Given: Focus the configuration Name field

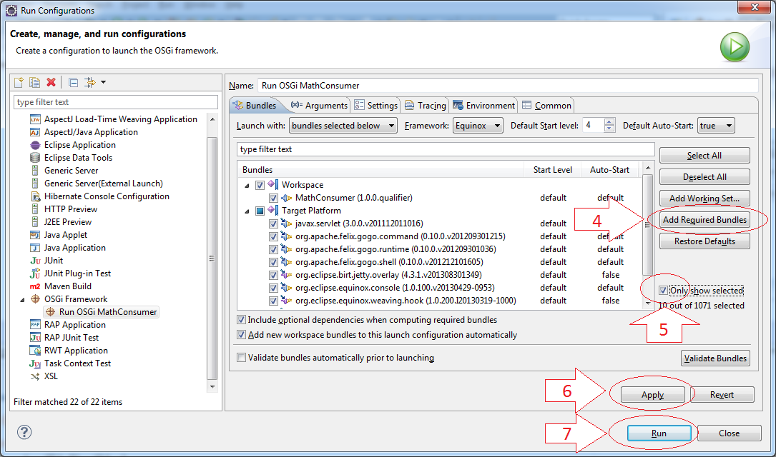Looking at the screenshot, I should pyautogui.click(x=508, y=86).
